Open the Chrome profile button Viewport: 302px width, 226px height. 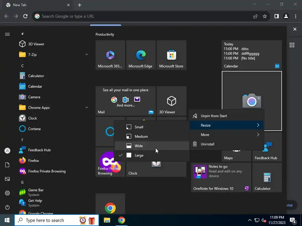286,16
